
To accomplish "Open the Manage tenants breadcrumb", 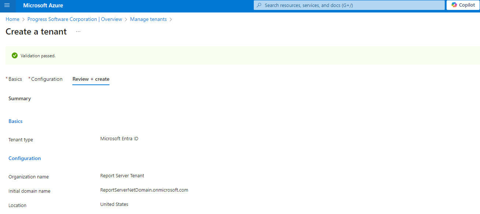I will pos(148,19).
